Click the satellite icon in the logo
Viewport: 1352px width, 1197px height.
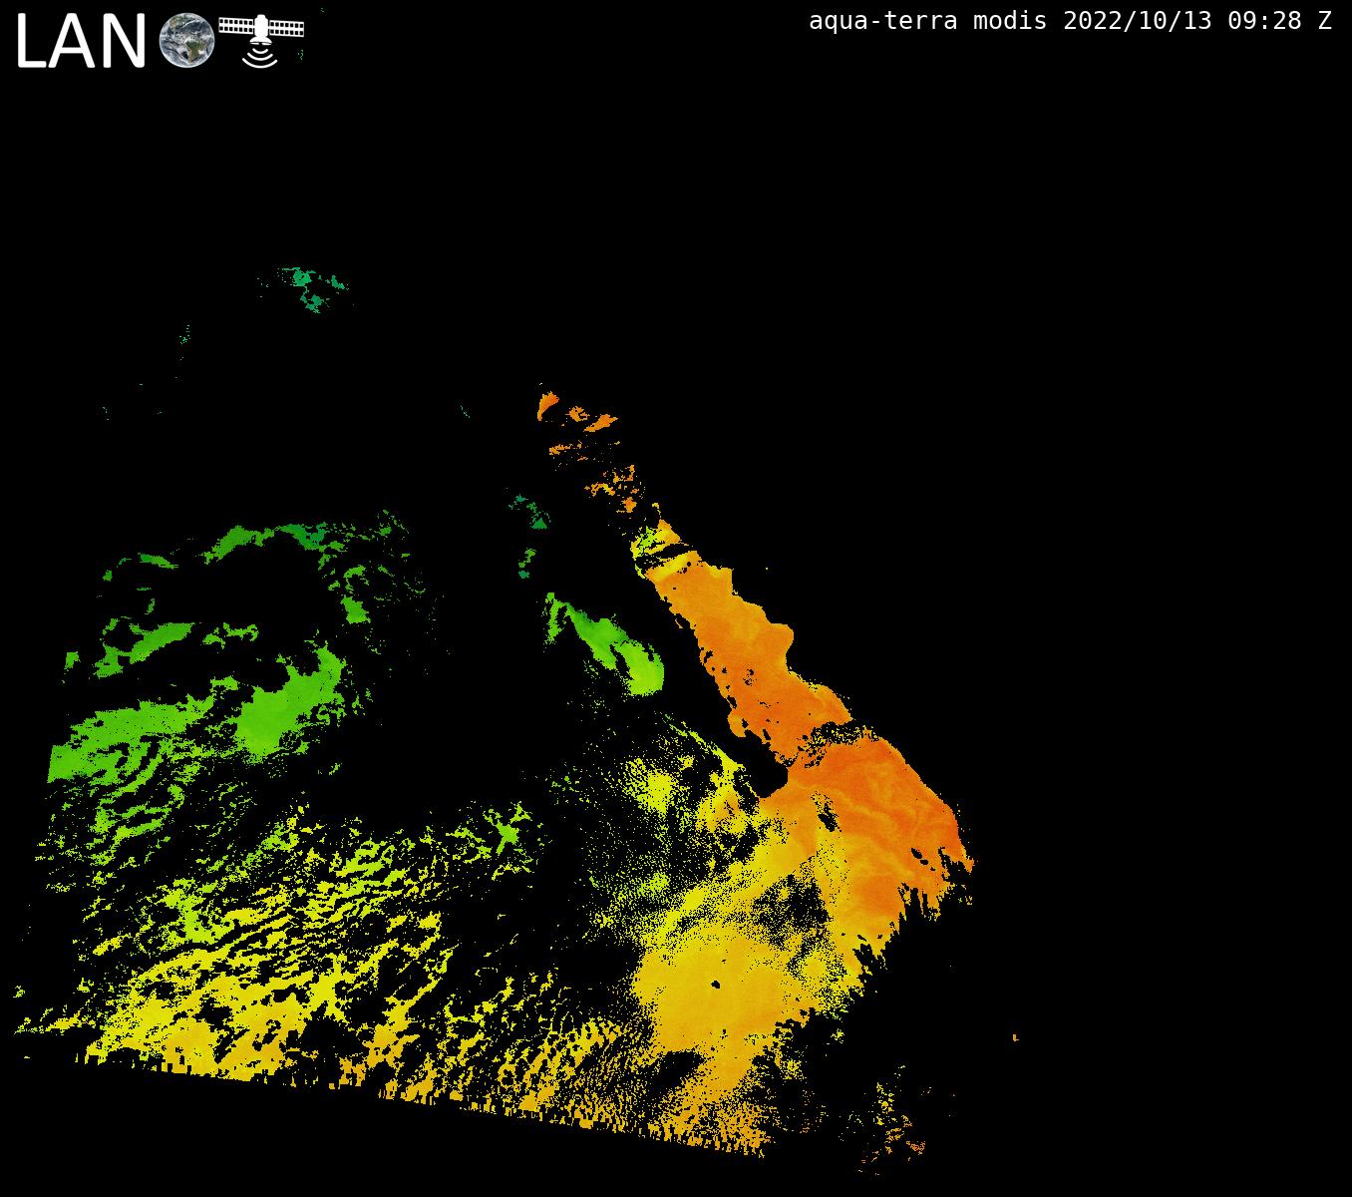261,40
